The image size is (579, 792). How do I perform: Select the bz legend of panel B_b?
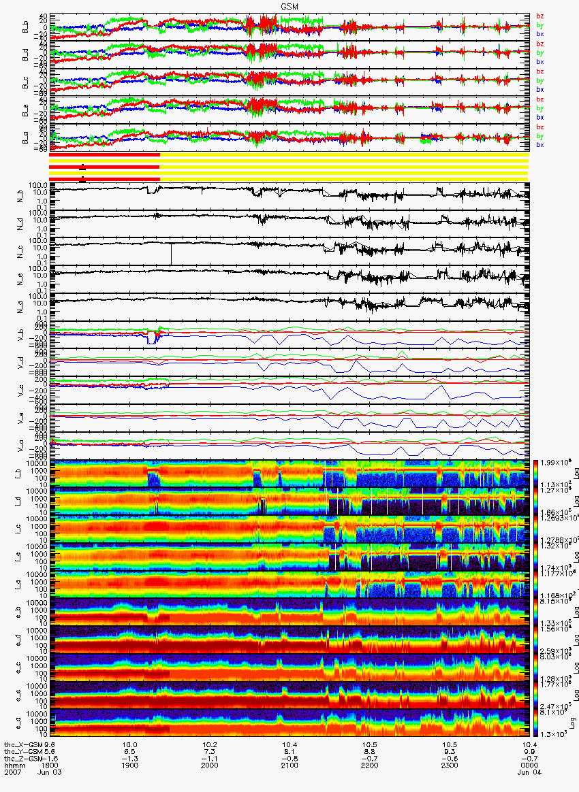click(540, 16)
